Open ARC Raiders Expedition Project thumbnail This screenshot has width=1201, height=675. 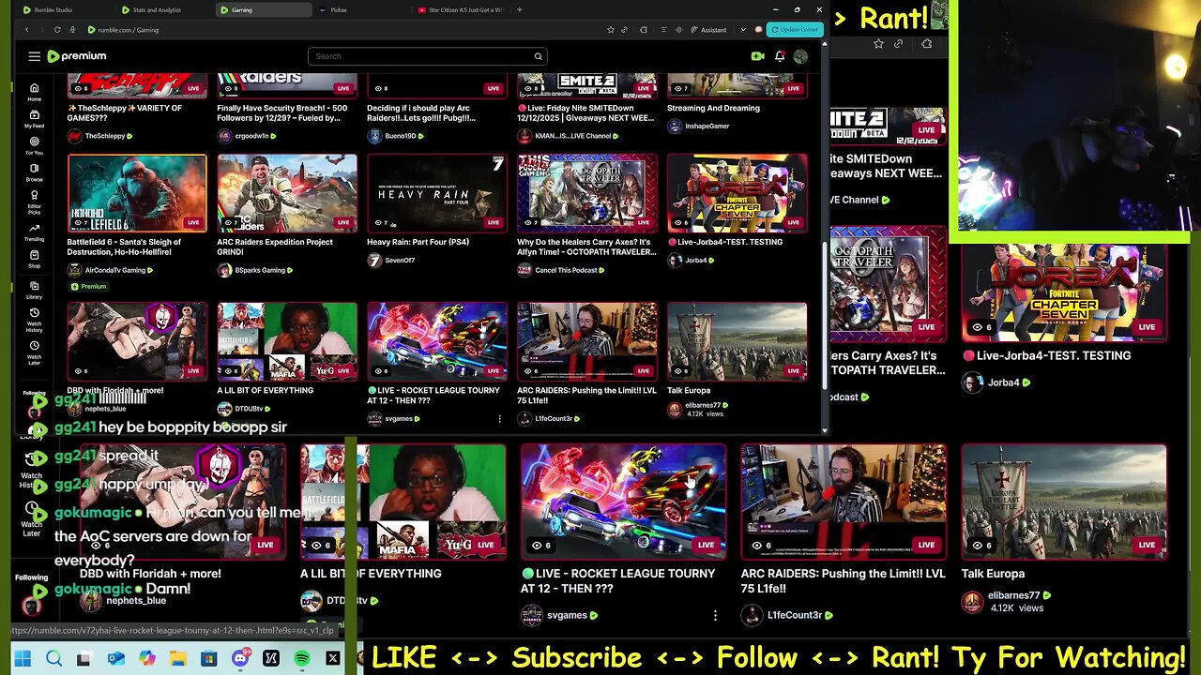[x=287, y=193]
